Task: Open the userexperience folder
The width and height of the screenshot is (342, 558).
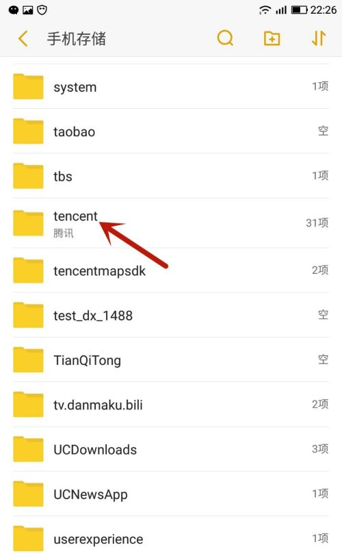Action: [170, 538]
